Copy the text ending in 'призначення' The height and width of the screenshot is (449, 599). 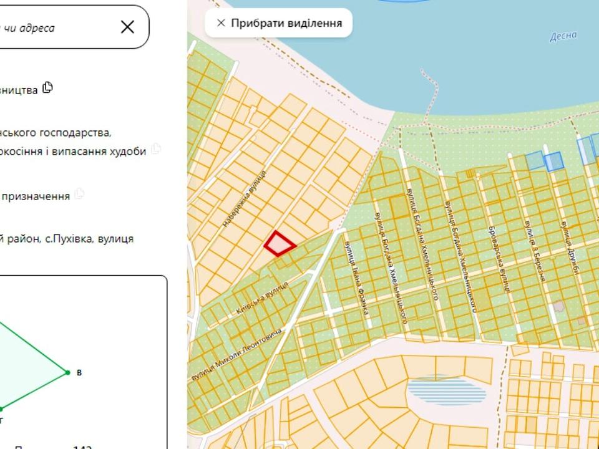79,193
